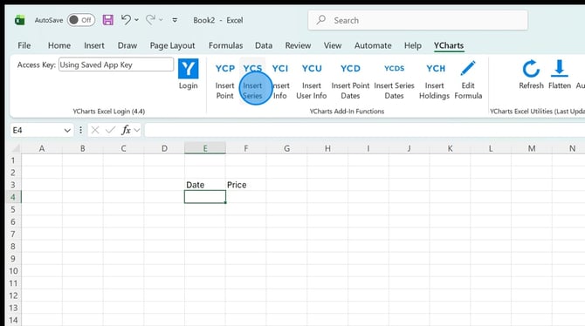Viewport: 585px width, 326px height.
Task: Click the YCharts Login button
Action: pos(188,74)
